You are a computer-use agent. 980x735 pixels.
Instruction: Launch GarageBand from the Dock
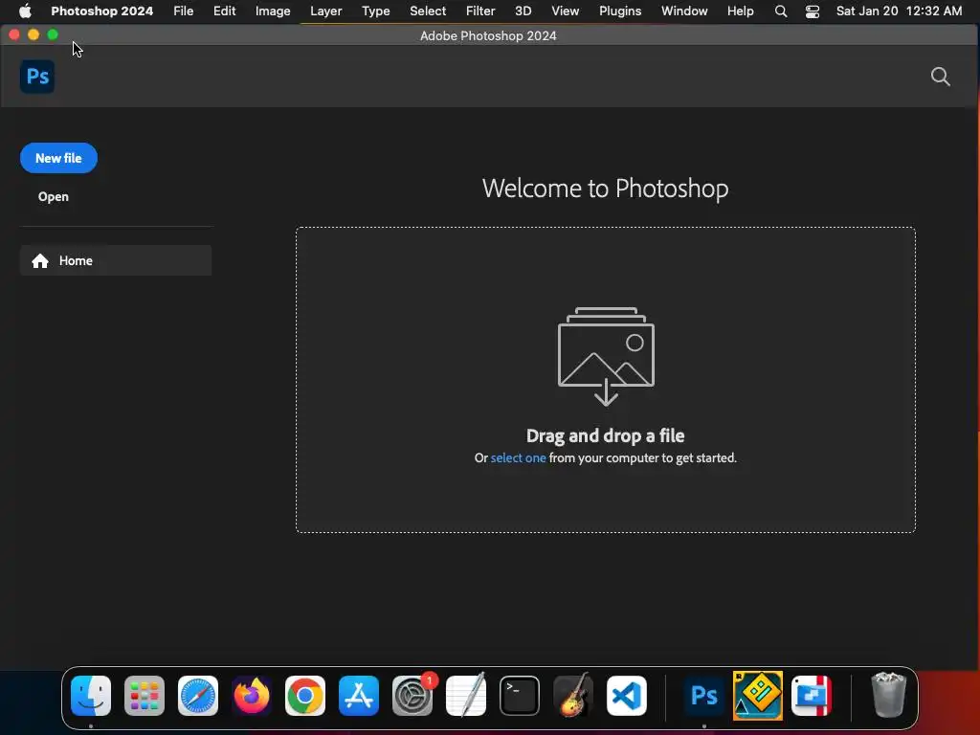tap(573, 696)
